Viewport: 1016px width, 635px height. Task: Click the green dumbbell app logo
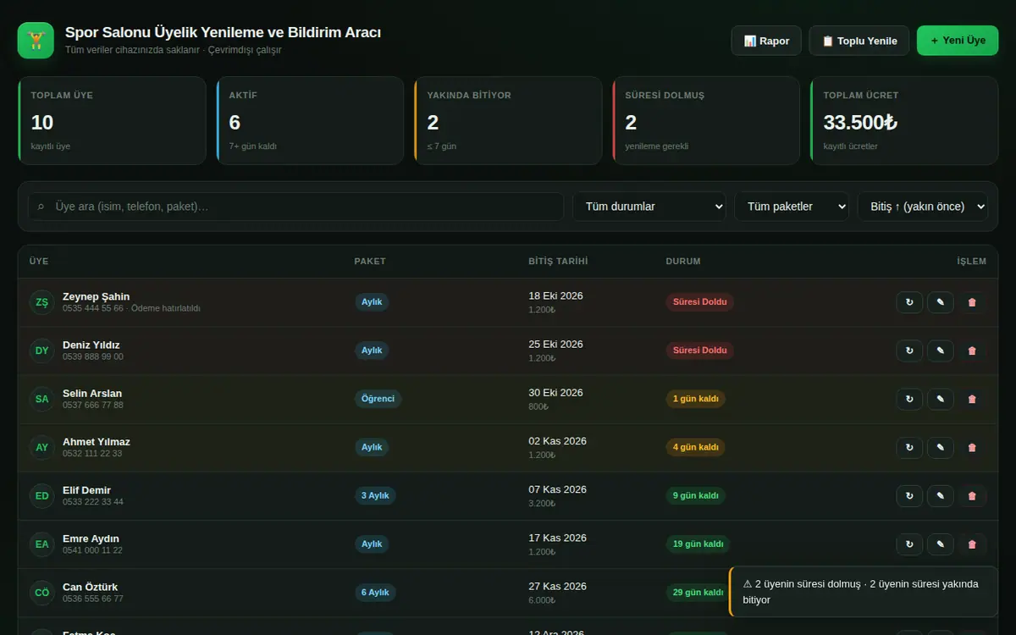coord(36,41)
